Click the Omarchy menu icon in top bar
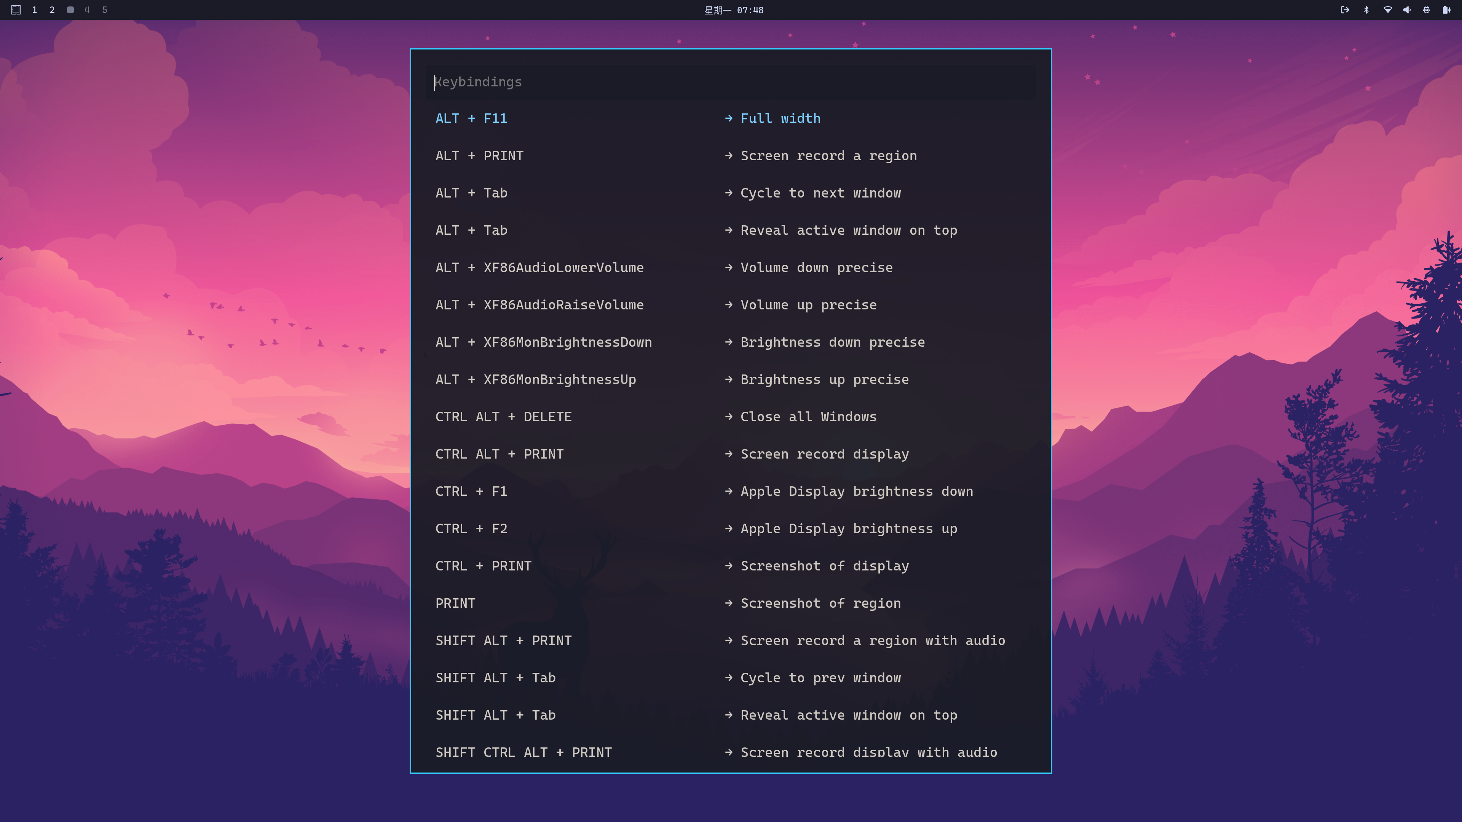1462x822 pixels. (x=16, y=10)
